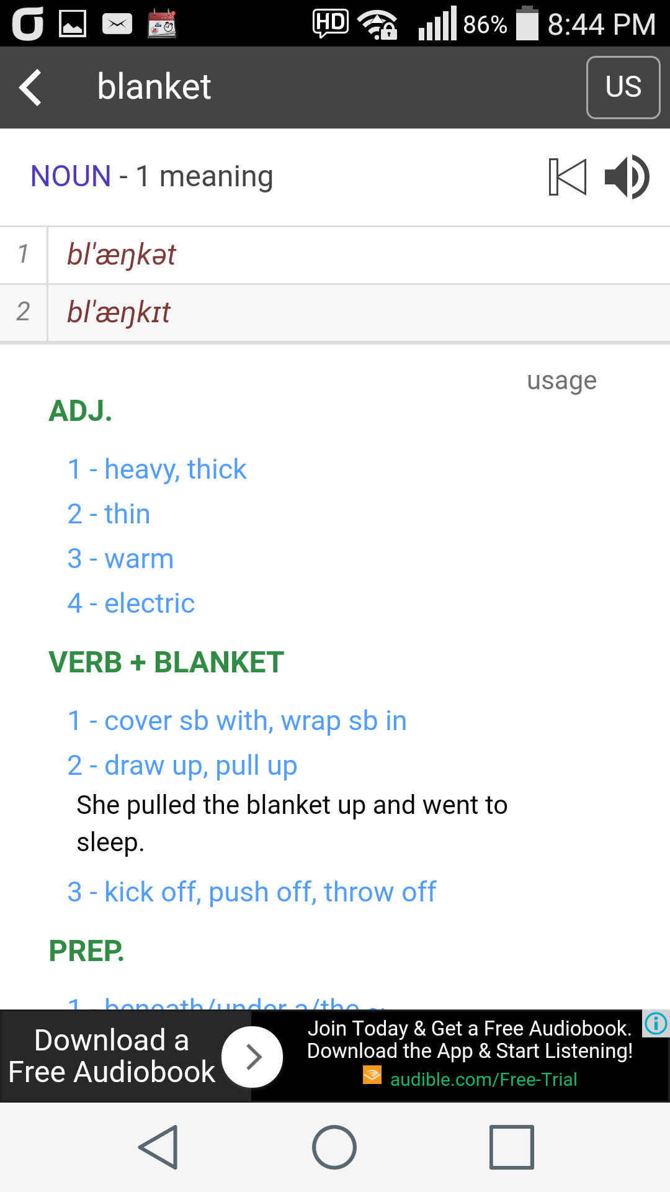The width and height of the screenshot is (670, 1192).
Task: Tap the NOUN part-of-speech label
Action: coord(71,176)
